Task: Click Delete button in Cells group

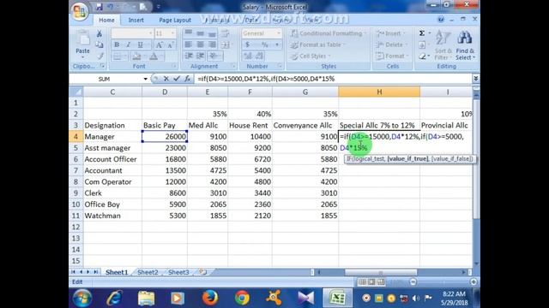Action: point(391,44)
